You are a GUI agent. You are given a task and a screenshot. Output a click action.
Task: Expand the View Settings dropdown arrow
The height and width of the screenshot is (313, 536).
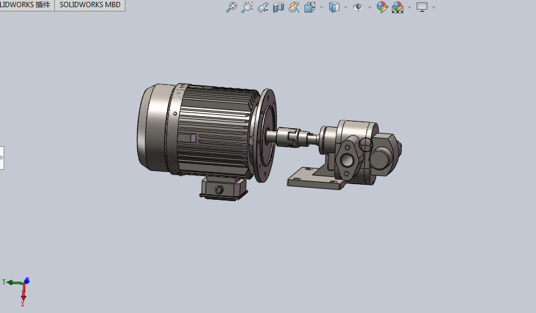pos(434,7)
